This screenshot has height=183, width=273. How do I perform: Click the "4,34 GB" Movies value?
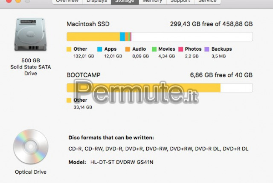pyautogui.click(x=167, y=56)
